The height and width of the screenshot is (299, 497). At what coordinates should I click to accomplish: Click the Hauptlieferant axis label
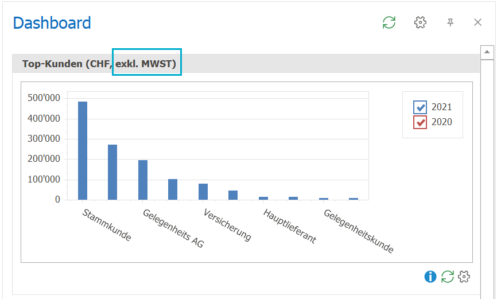pyautogui.click(x=290, y=226)
